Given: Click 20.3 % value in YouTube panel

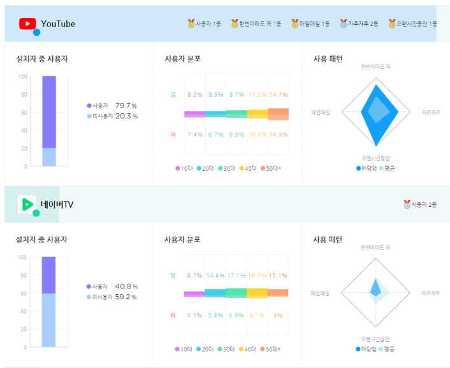Looking at the screenshot, I should [127, 116].
